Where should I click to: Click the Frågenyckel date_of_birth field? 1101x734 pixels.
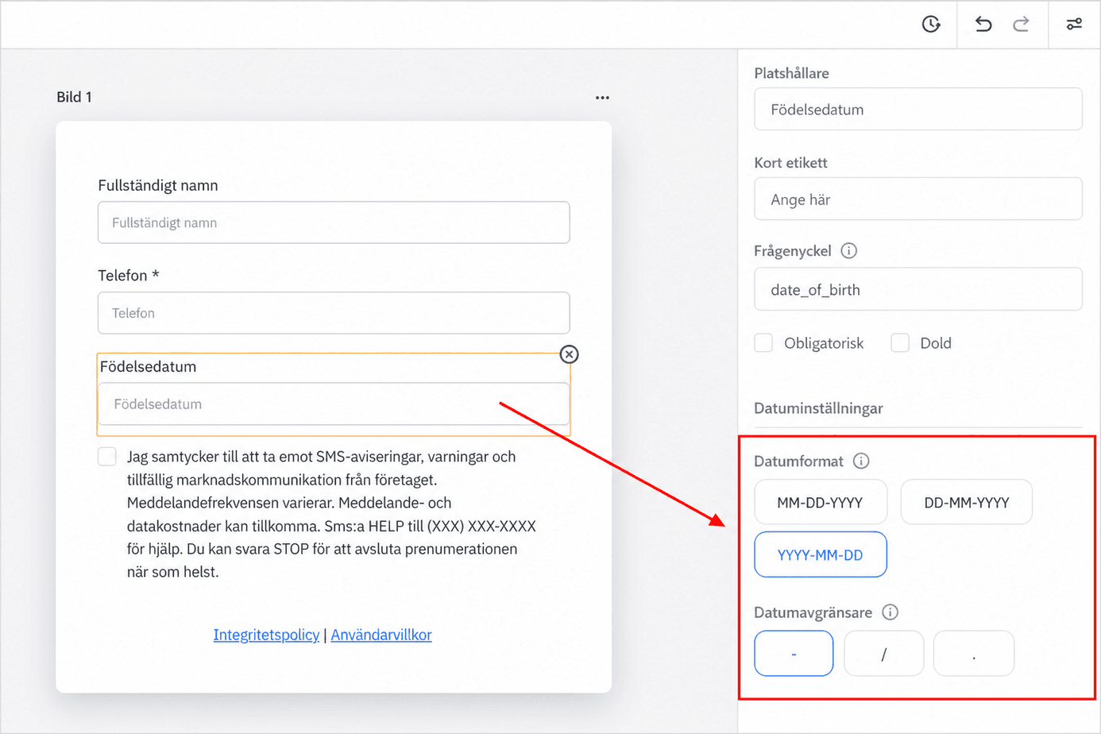point(918,289)
